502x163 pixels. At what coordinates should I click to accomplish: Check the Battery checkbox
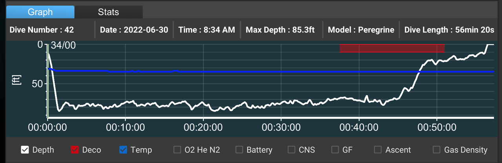[239, 150]
